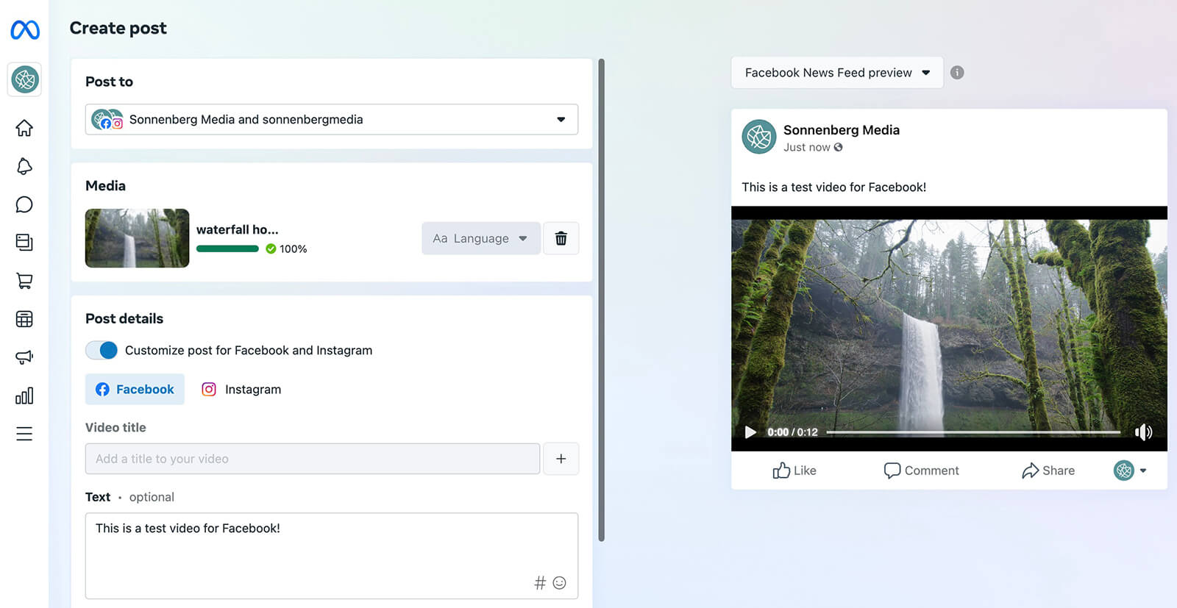Click the Like thumbs-up in preview
Image resolution: width=1177 pixels, height=608 pixels.
tap(794, 471)
